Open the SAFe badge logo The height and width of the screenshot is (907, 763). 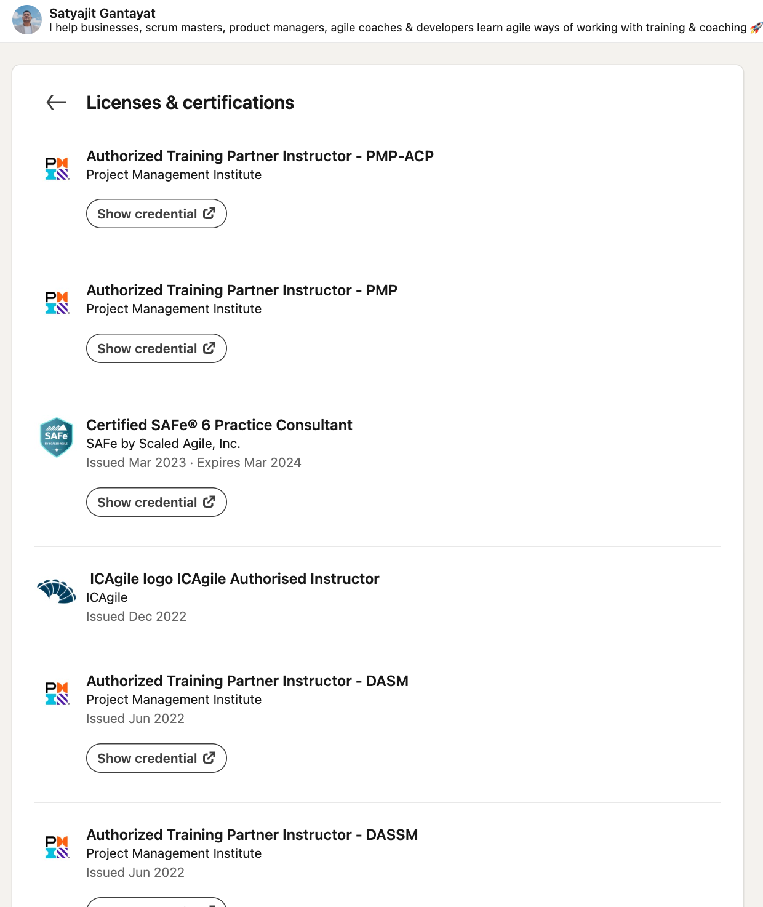57,437
